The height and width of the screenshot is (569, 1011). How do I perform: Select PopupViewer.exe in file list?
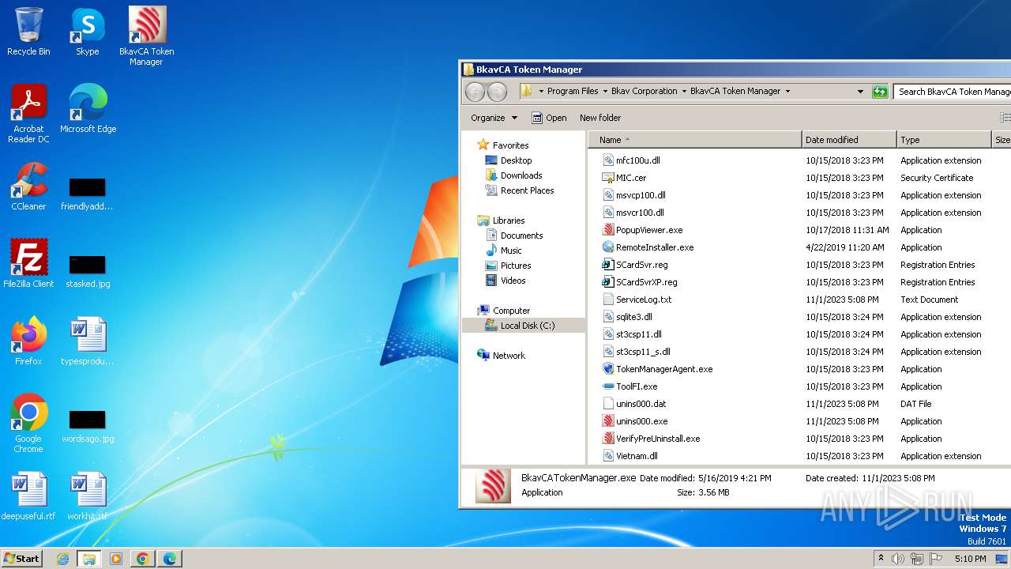[649, 230]
